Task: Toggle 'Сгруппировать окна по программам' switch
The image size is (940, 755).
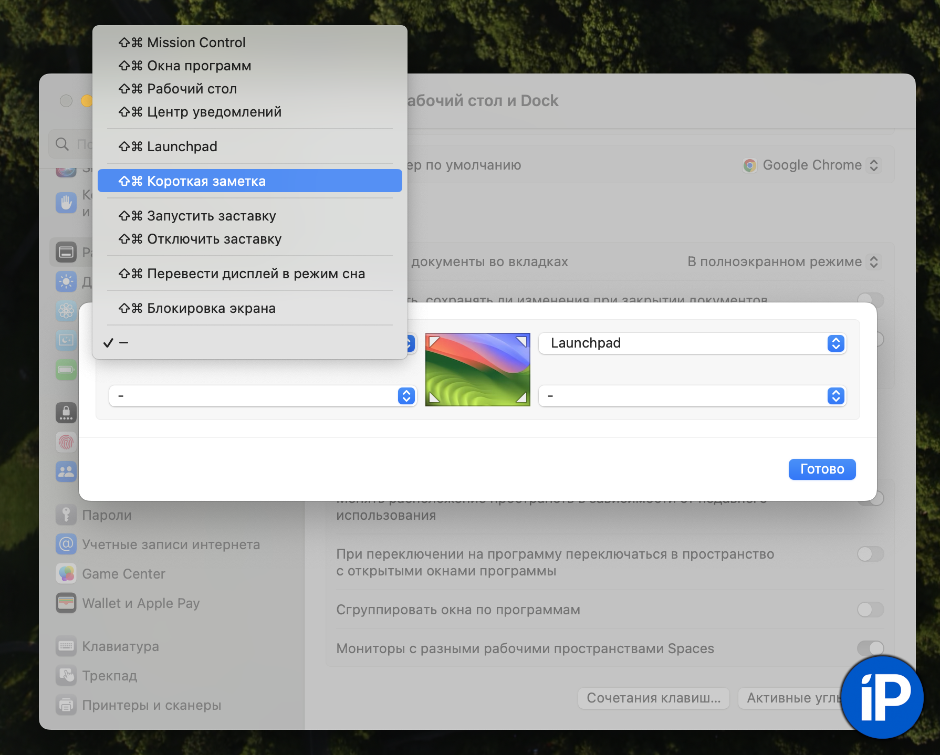Action: pyautogui.click(x=870, y=610)
